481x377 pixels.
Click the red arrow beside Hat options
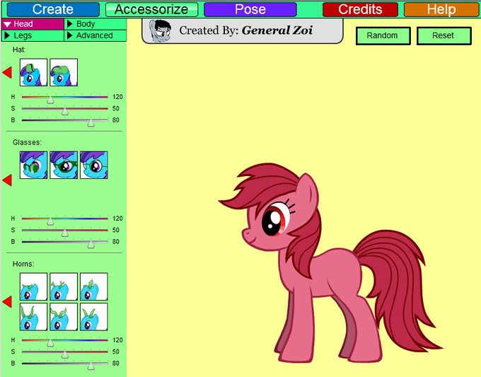point(7,72)
